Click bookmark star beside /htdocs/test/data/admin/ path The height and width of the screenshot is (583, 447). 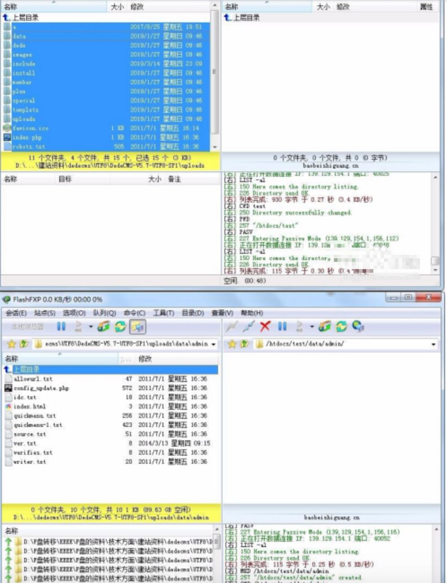[x=232, y=344]
